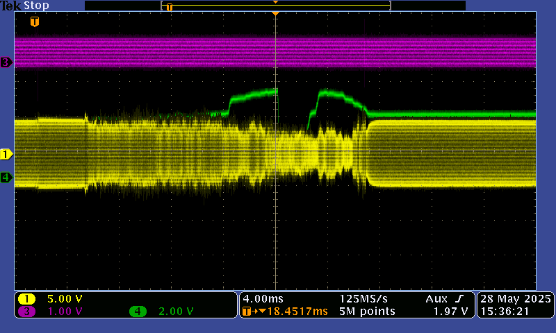The image size is (556, 333).
Task: Click the yellow channel 1 ground marker
Action: (6, 154)
